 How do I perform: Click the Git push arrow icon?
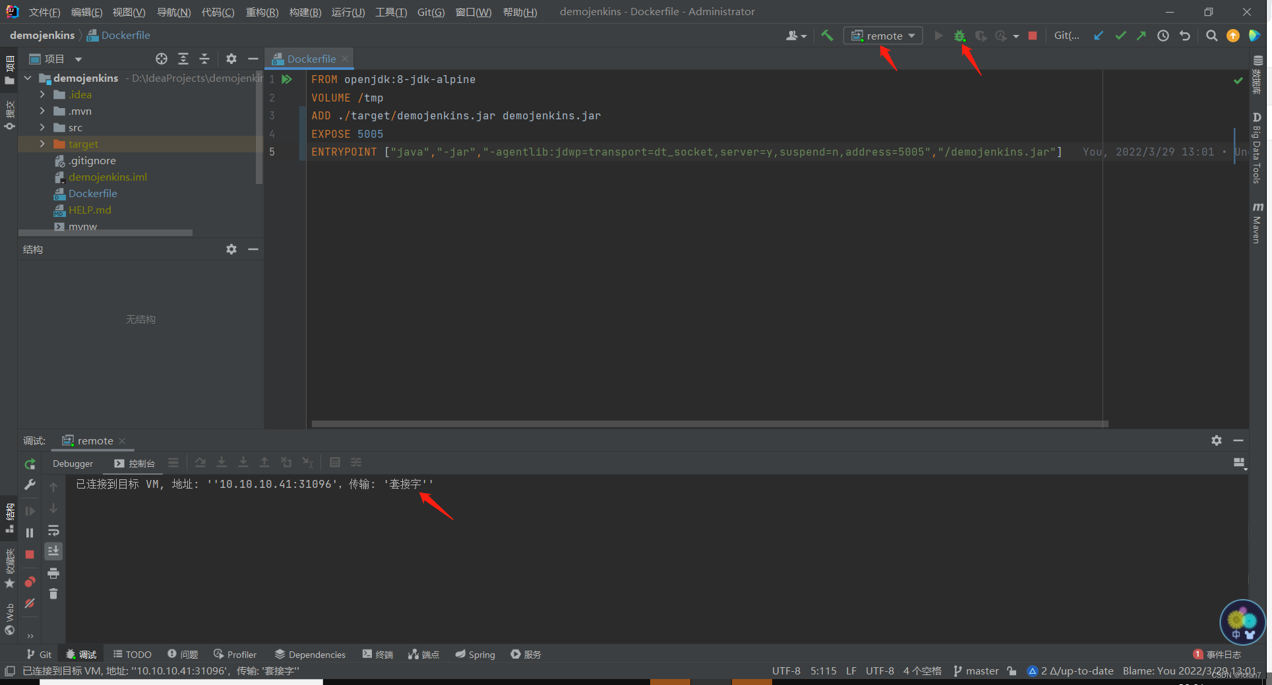[x=1141, y=36]
